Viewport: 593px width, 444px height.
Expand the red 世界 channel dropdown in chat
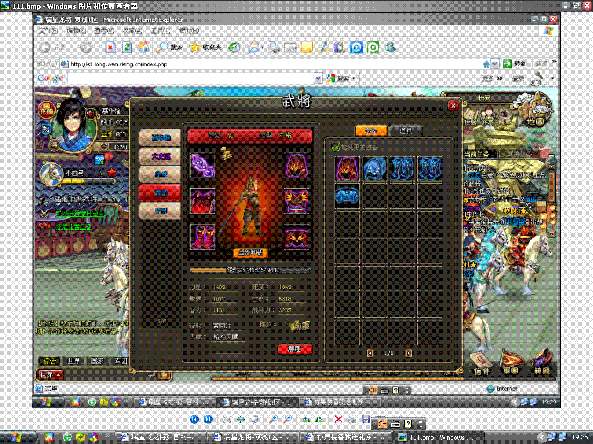(50, 375)
